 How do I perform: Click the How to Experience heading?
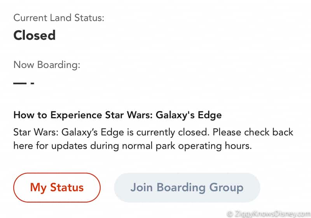pos(117,115)
